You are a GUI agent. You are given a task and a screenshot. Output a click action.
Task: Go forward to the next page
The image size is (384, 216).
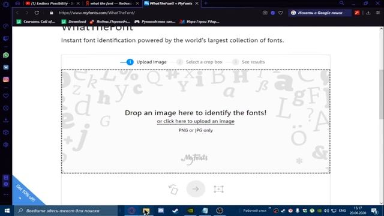pos(26,13)
